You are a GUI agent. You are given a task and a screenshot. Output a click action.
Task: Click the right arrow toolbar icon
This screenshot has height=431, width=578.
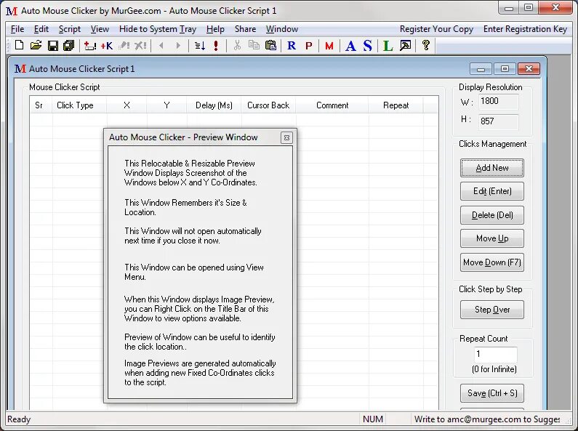click(x=178, y=46)
